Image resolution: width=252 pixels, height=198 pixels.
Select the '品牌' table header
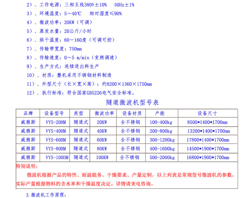[28, 113]
